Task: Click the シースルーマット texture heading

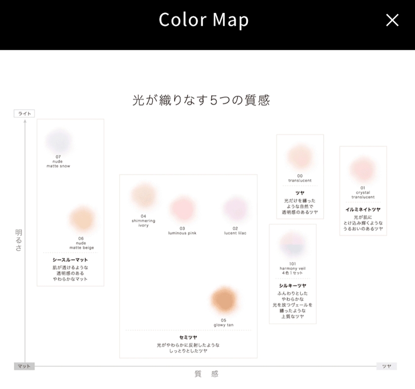Action: 70,260
